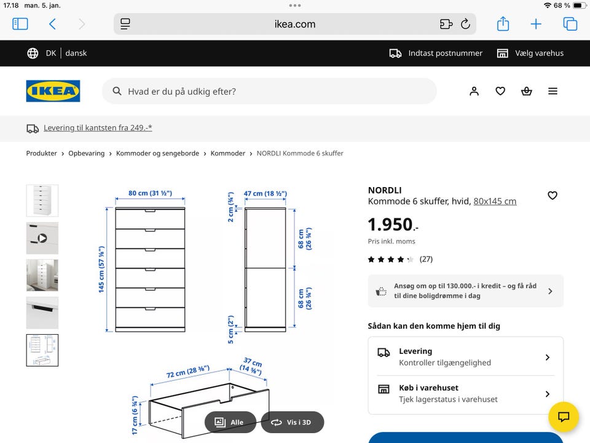Click the Kommoder breadcrumb link
Screen dimensions: 590x443
[227, 153]
